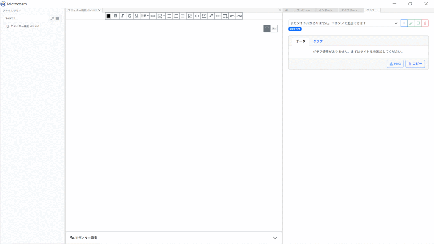
Task: Switch editor to Markdown mode
Action: pyautogui.click(x=274, y=28)
